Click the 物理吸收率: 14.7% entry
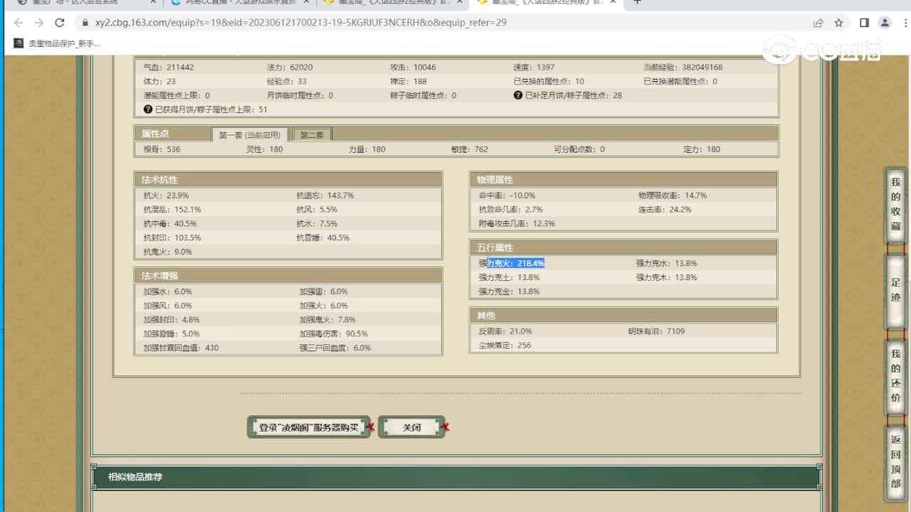Screen dimensions: 911x512 (x=673, y=196)
